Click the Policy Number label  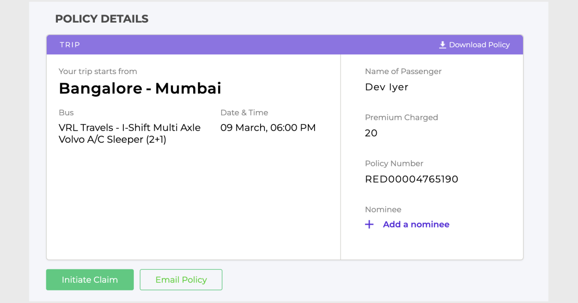[394, 164]
